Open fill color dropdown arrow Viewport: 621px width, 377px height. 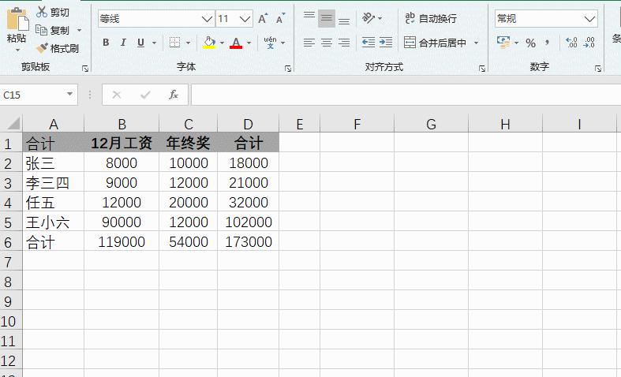pos(222,43)
